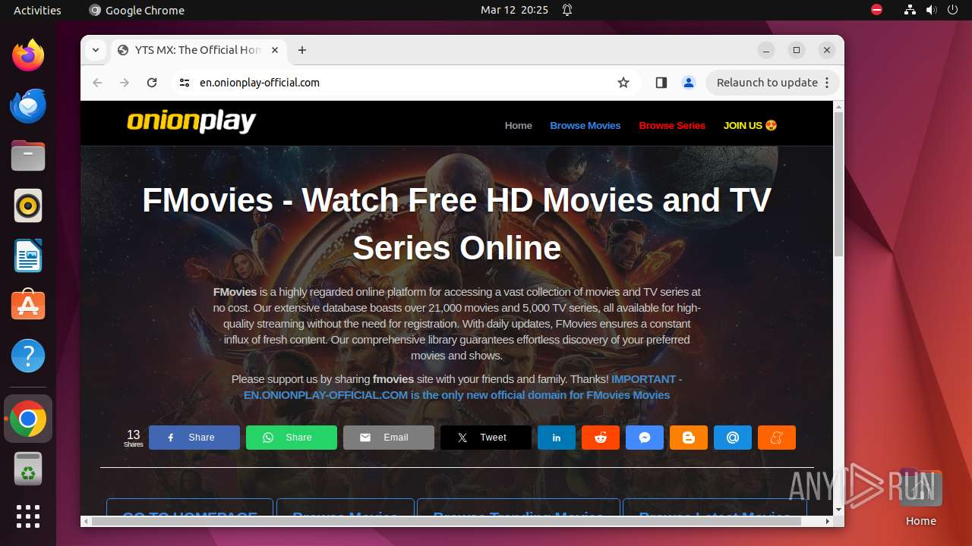Share via the blue @ mail icon
Image resolution: width=972 pixels, height=546 pixels.
[x=733, y=438]
